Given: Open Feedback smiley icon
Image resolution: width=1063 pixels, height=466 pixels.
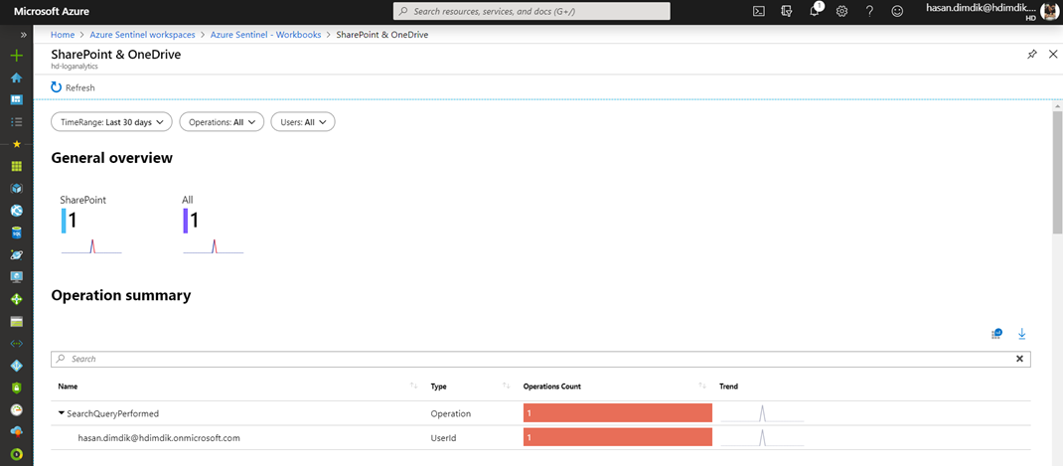Looking at the screenshot, I should click(x=897, y=11).
